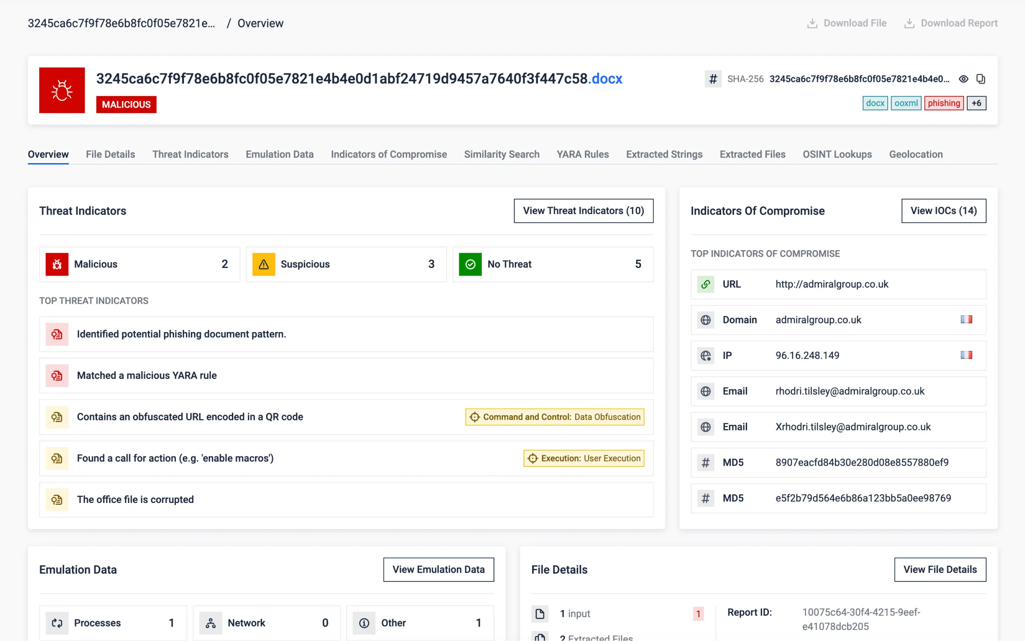Click the View File Details button
This screenshot has width=1025, height=641.
940,569
